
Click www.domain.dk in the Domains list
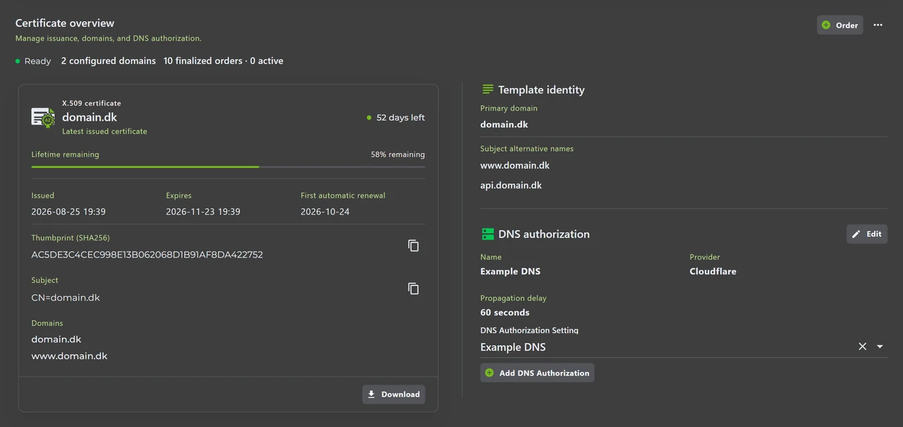point(69,356)
